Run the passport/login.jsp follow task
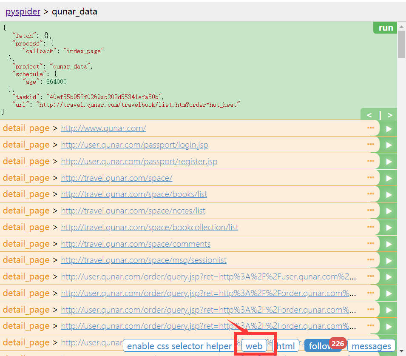The height and width of the screenshot is (356, 406). (389, 145)
